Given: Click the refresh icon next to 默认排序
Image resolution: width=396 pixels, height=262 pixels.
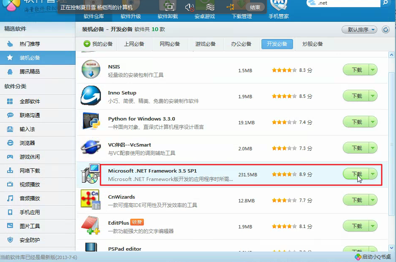Looking at the screenshot, I should [x=385, y=30].
